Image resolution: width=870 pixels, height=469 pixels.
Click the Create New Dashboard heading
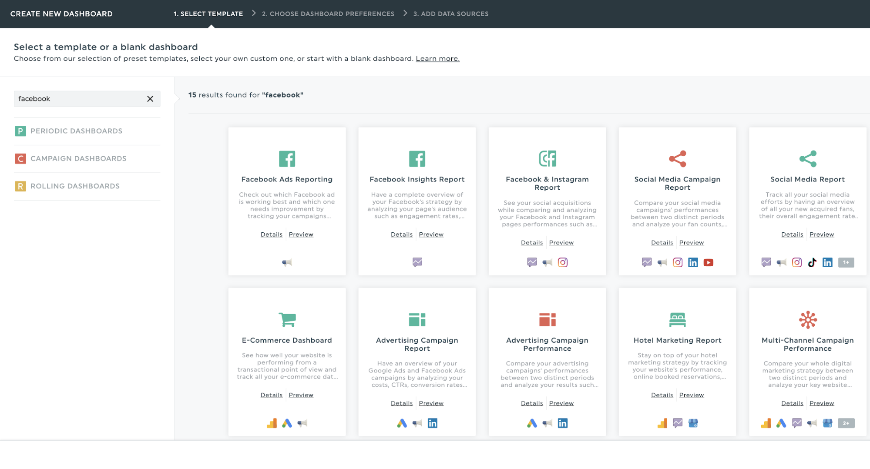coord(61,14)
